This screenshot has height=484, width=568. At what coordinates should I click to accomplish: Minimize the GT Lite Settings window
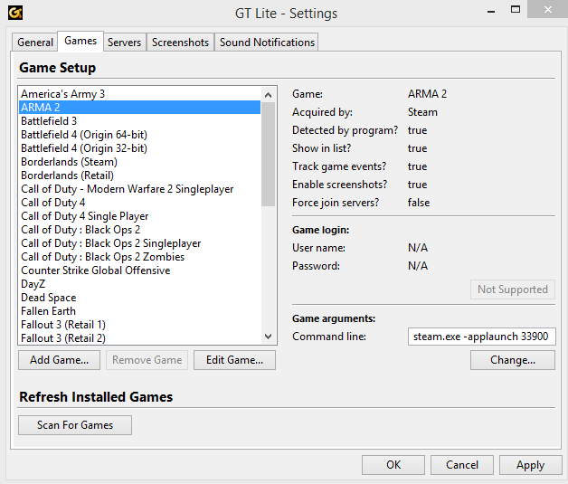coord(491,11)
